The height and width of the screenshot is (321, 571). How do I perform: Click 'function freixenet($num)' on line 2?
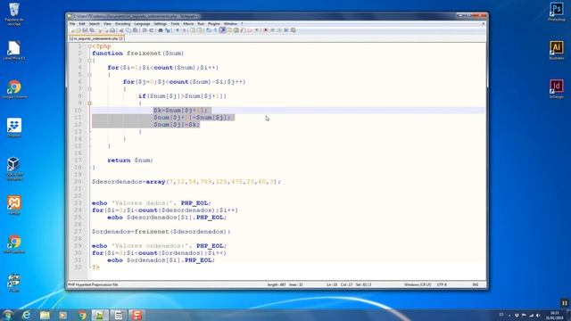(138, 53)
